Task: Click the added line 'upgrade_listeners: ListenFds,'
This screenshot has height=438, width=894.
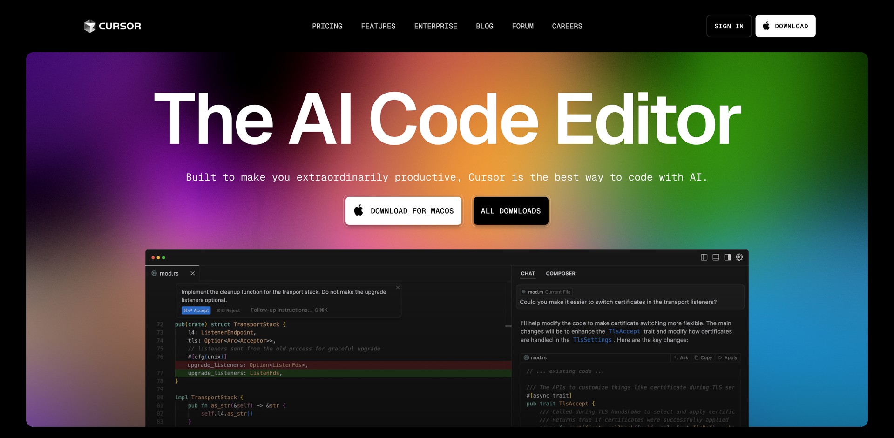Action: (343, 373)
